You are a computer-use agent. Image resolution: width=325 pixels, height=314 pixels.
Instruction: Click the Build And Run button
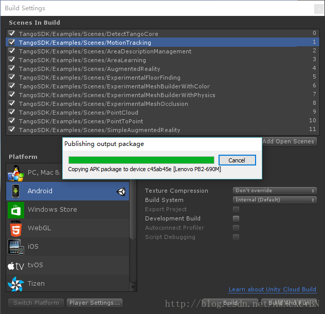(289, 303)
